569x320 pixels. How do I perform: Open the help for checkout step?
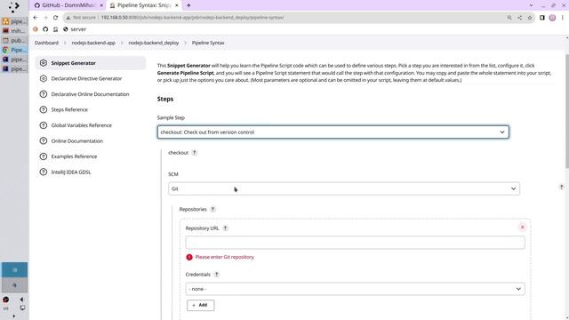(x=195, y=153)
